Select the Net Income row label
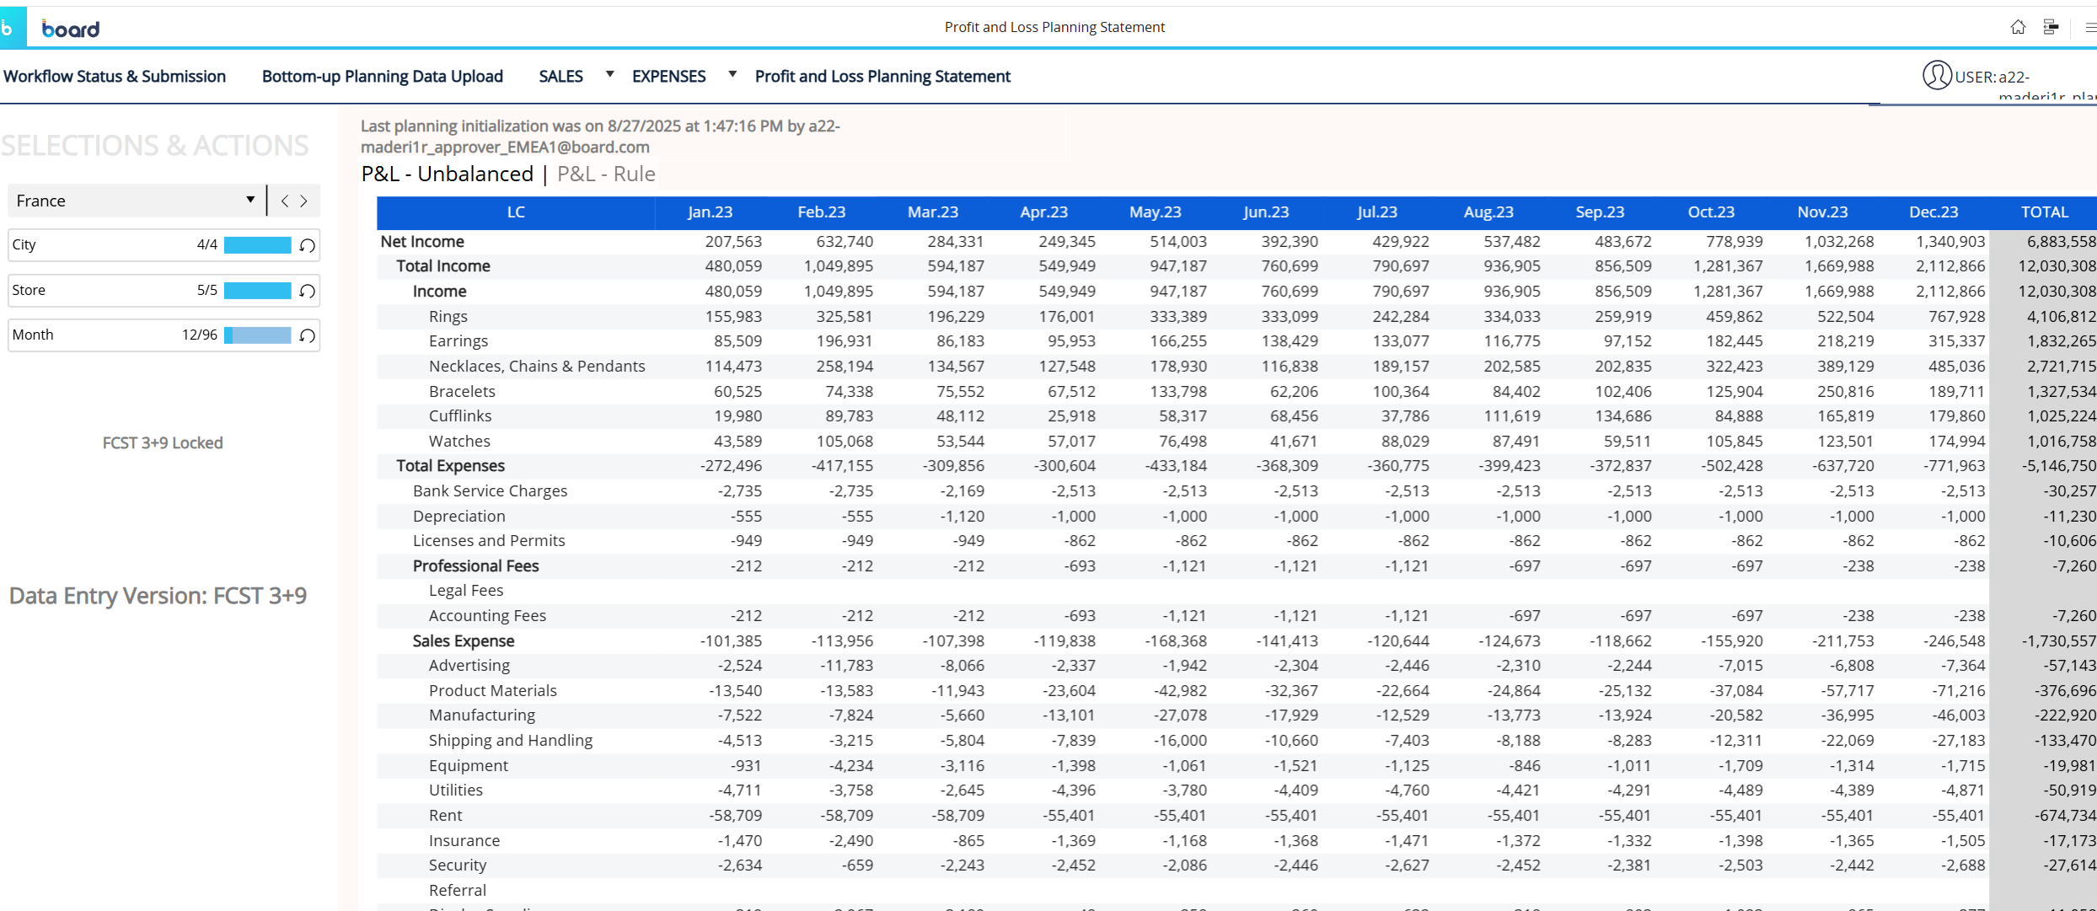 422,242
